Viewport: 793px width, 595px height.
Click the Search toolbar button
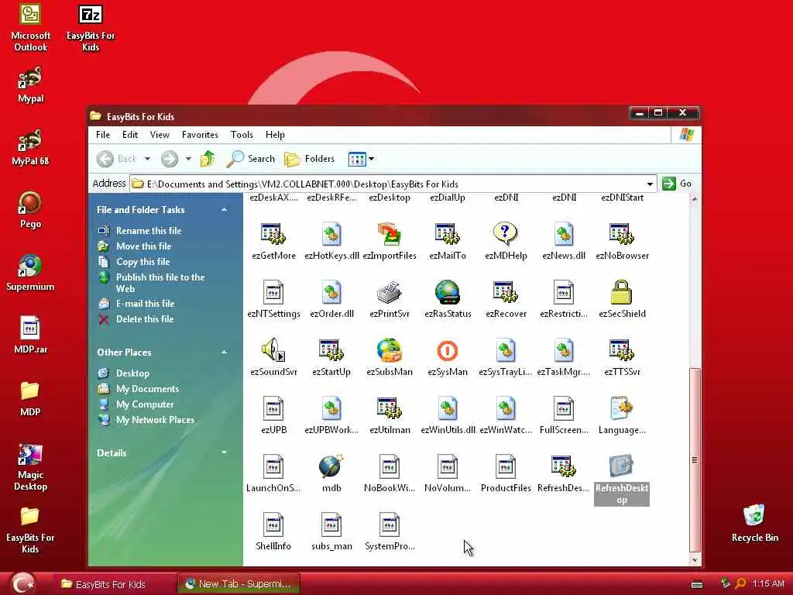click(251, 159)
